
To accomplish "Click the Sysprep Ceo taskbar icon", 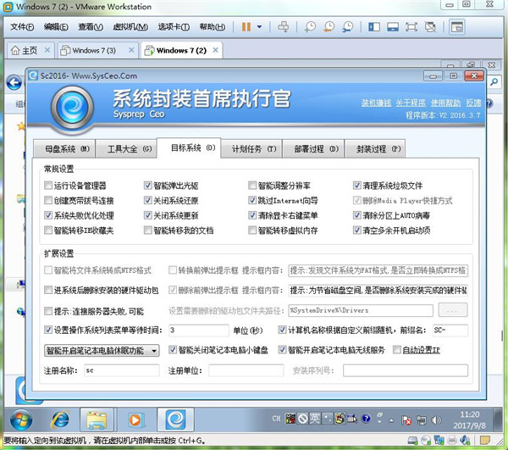I will tap(175, 419).
